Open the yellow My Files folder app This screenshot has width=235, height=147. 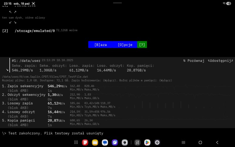95,142
